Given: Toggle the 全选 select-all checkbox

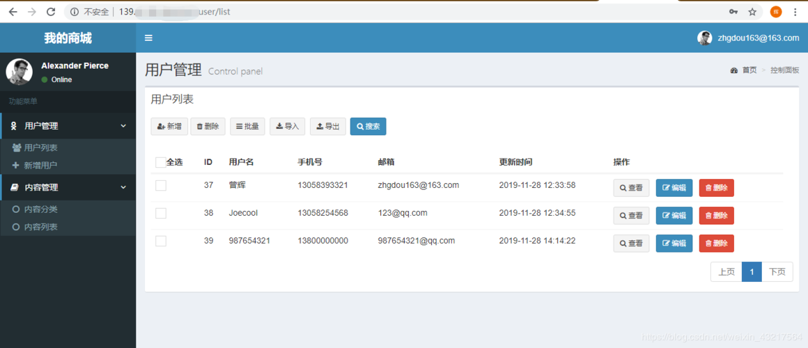Looking at the screenshot, I should click(161, 162).
